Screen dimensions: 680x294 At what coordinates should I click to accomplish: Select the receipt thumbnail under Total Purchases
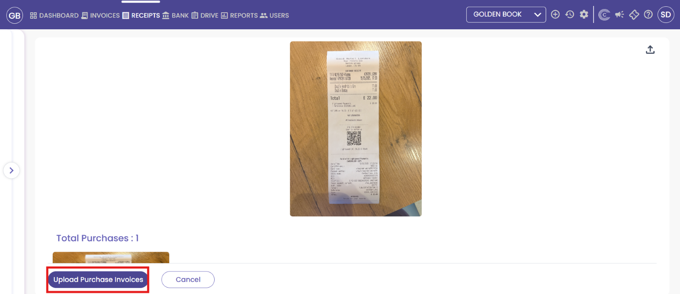tap(111, 258)
